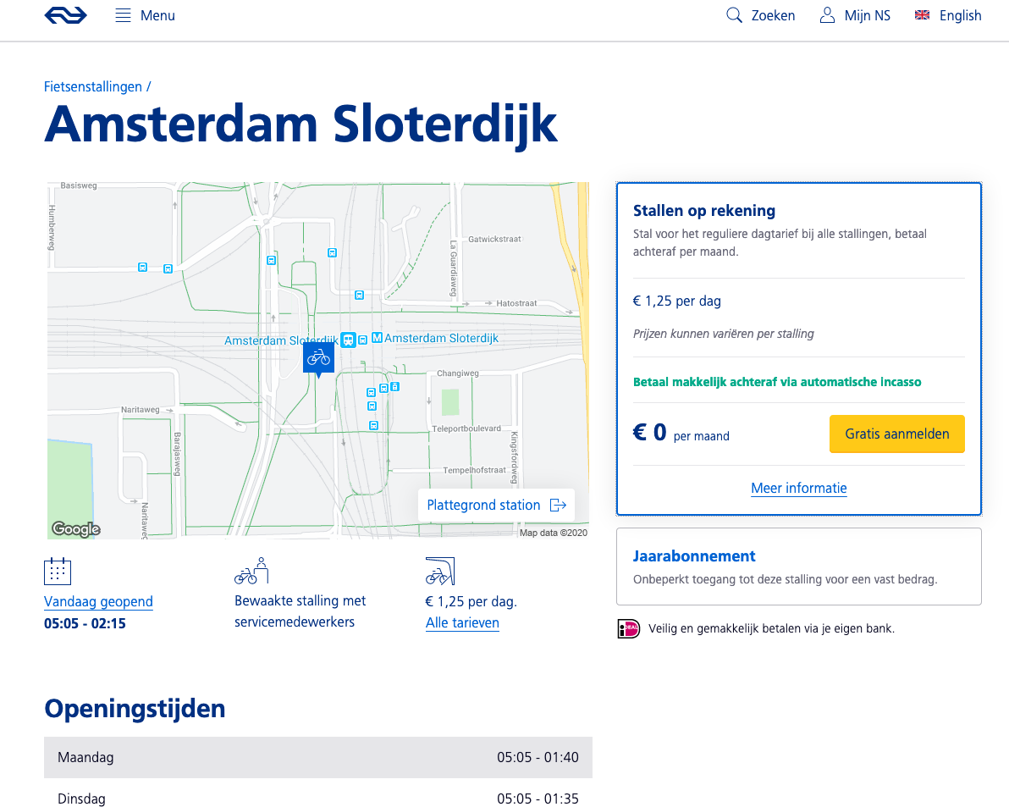
Task: Open Zoeken search text
Action: click(773, 15)
